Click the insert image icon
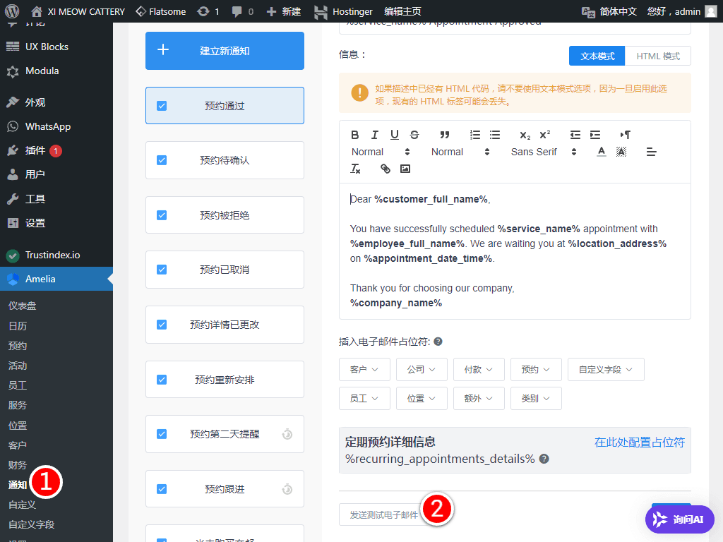723x542 pixels. pos(405,169)
